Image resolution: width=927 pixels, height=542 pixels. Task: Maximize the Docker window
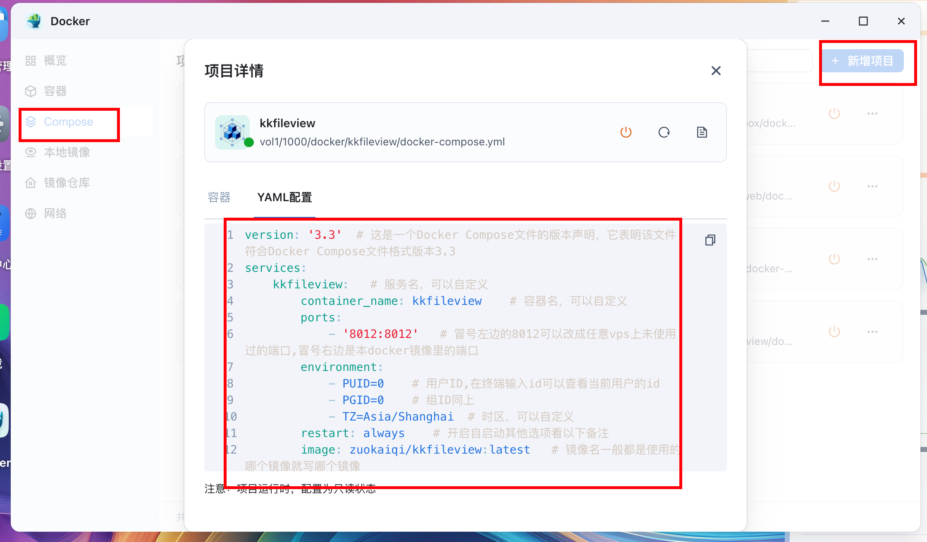(x=863, y=21)
